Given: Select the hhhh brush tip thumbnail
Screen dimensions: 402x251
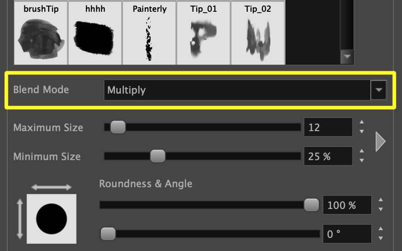Looking at the screenshot, I should pos(95,33).
